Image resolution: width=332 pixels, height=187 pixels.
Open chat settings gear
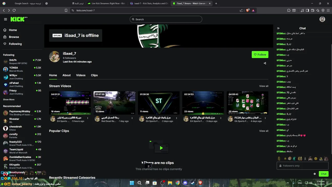[315, 174]
